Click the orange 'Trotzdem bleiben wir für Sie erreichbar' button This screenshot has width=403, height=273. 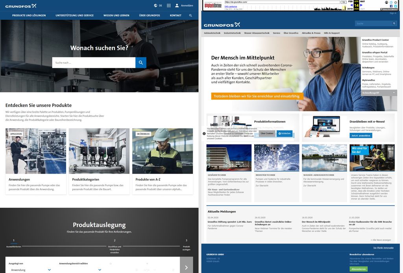pos(257,96)
